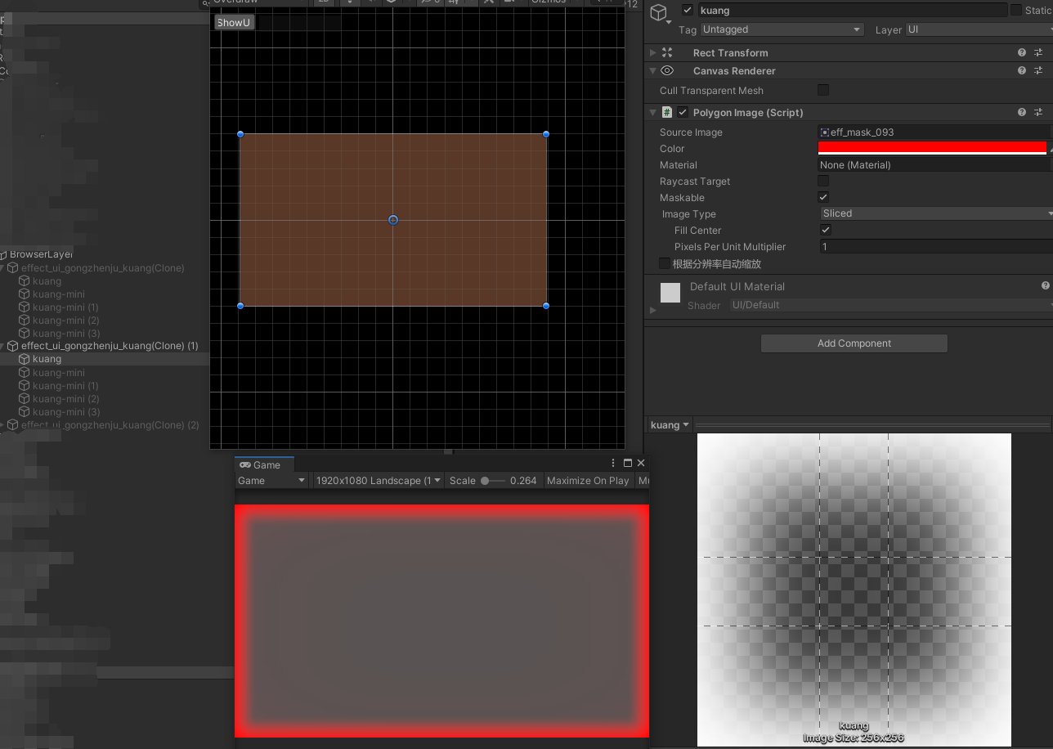Screen dimensions: 1053x749
Task: Expand the Rect Transform component foldout
Action: pyautogui.click(x=652, y=52)
